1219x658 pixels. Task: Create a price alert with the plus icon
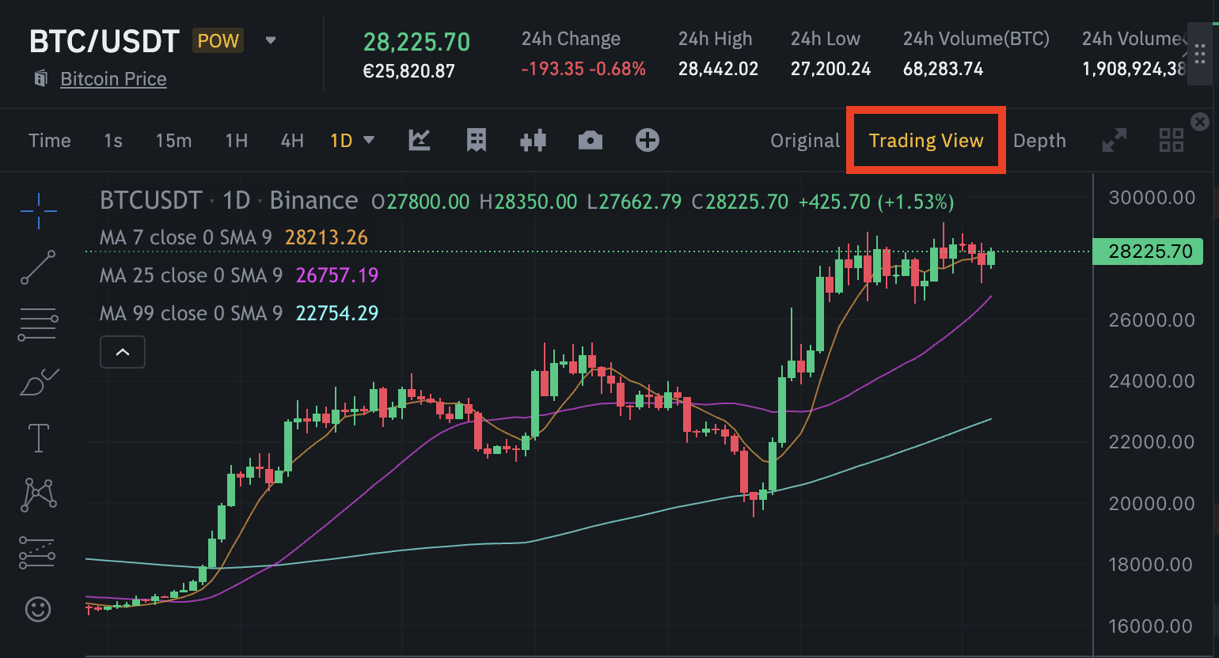point(647,140)
